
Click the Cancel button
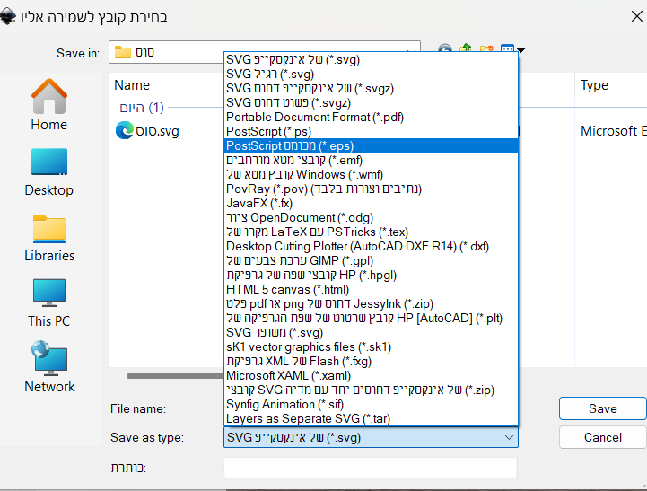pos(602,437)
